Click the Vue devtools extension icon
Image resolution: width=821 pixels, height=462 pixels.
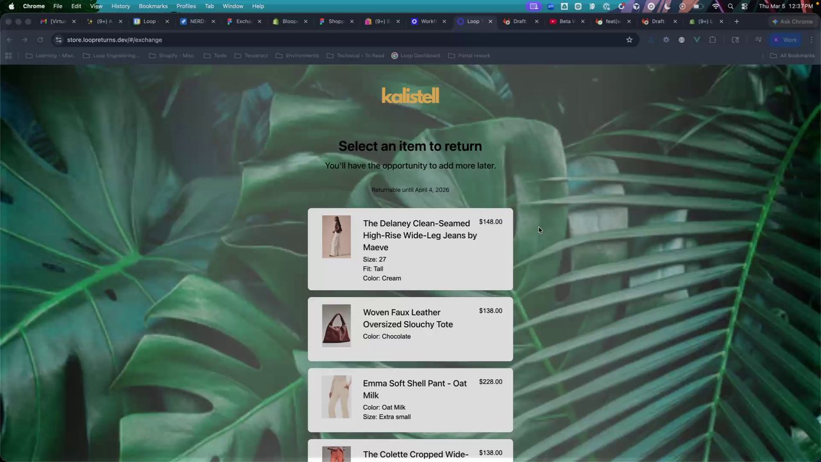pos(697,40)
